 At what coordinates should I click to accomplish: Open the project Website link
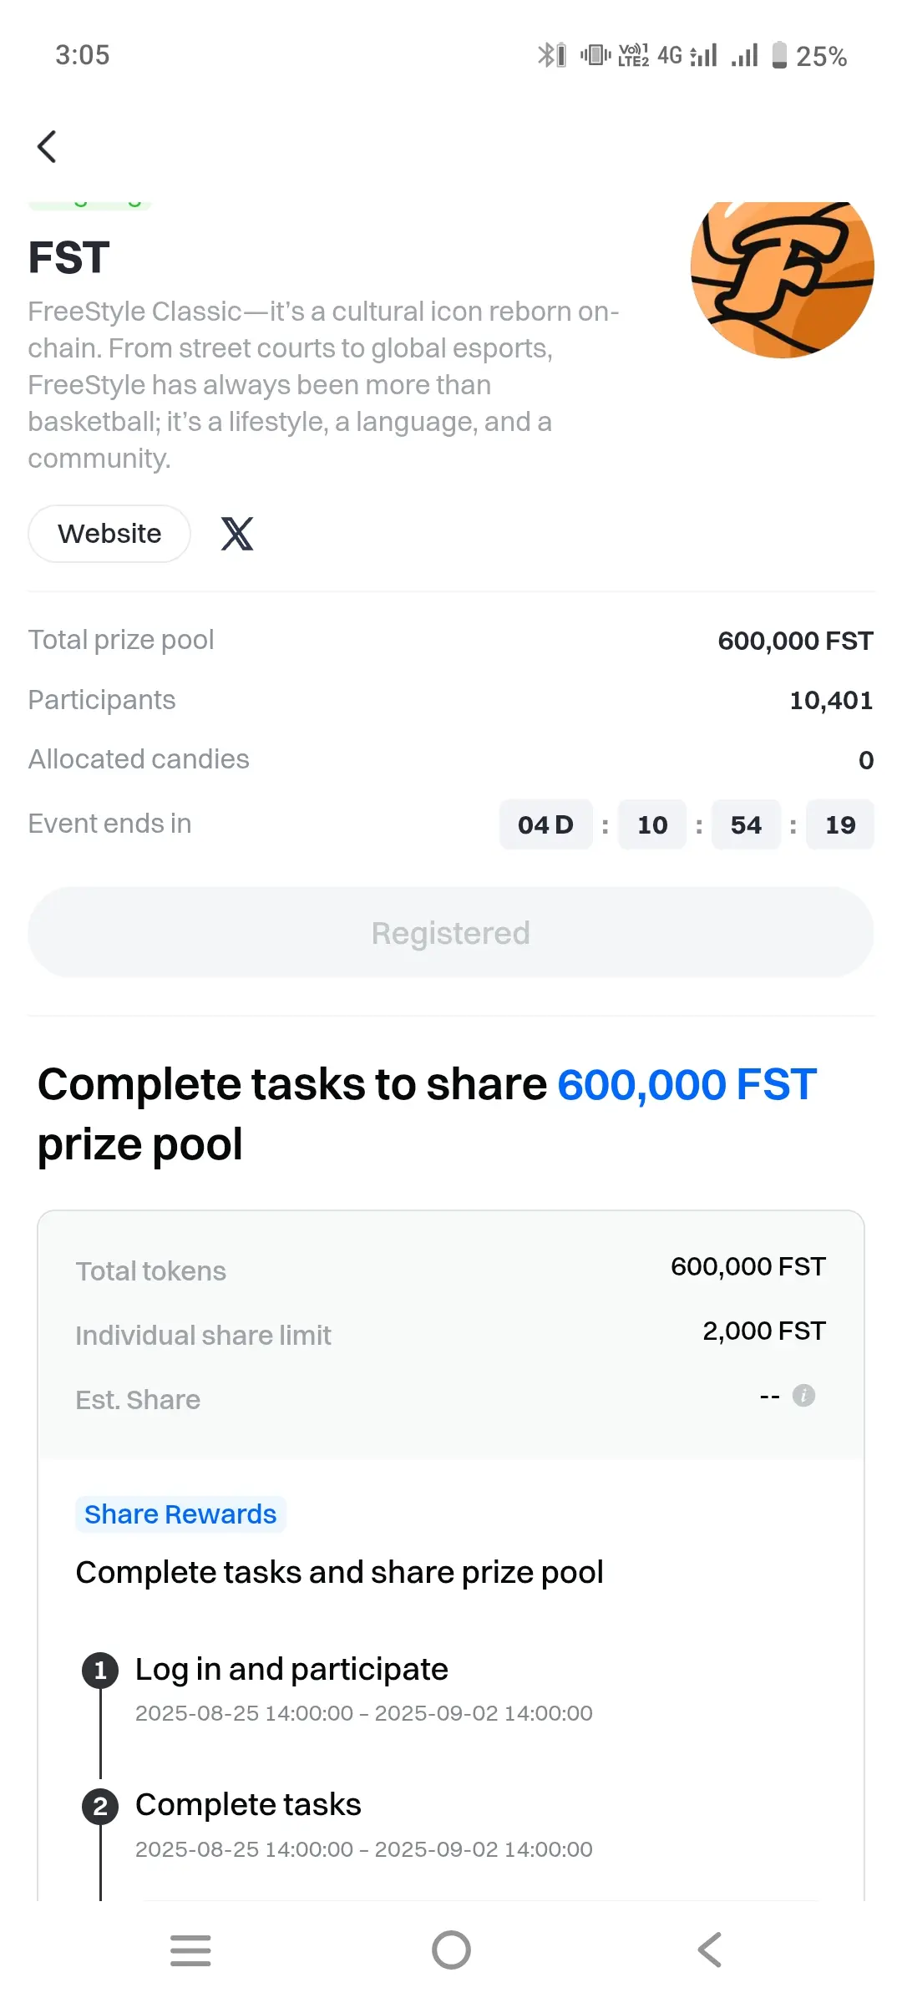click(x=109, y=534)
